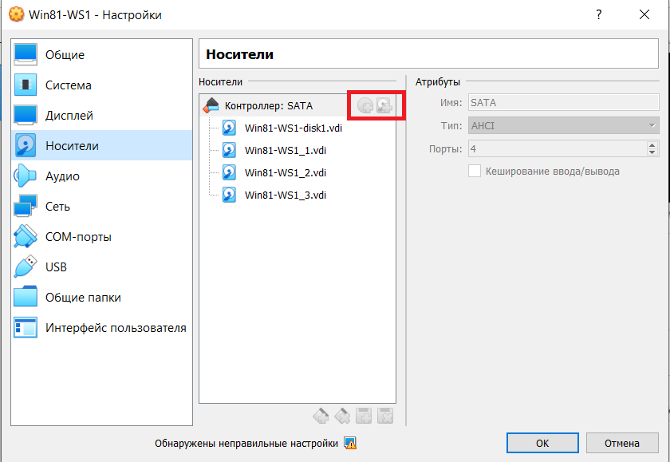Select the Контроллер: SATA tree node
The image size is (670, 462).
tap(298, 105)
